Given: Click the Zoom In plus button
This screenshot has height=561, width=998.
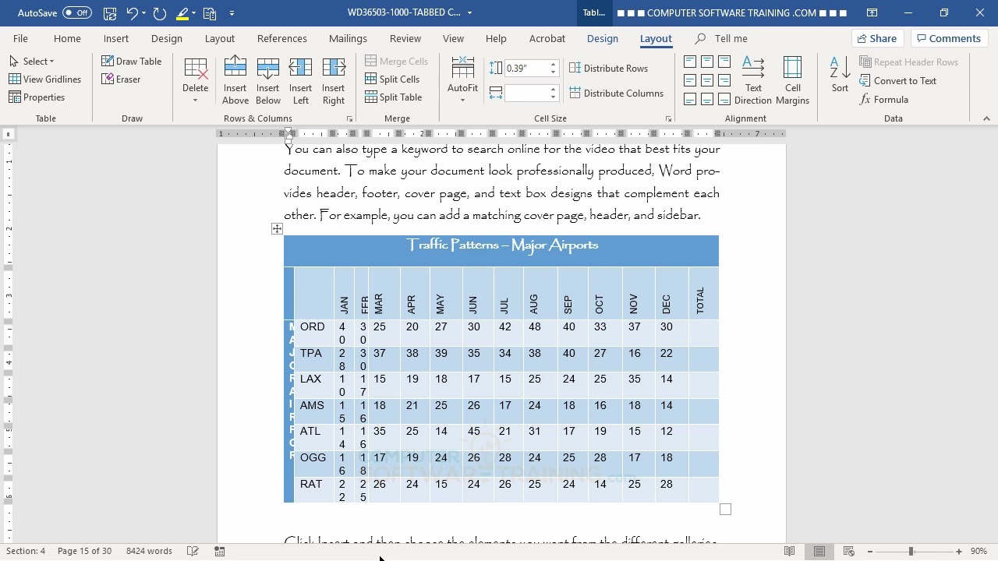Looking at the screenshot, I should (x=959, y=551).
